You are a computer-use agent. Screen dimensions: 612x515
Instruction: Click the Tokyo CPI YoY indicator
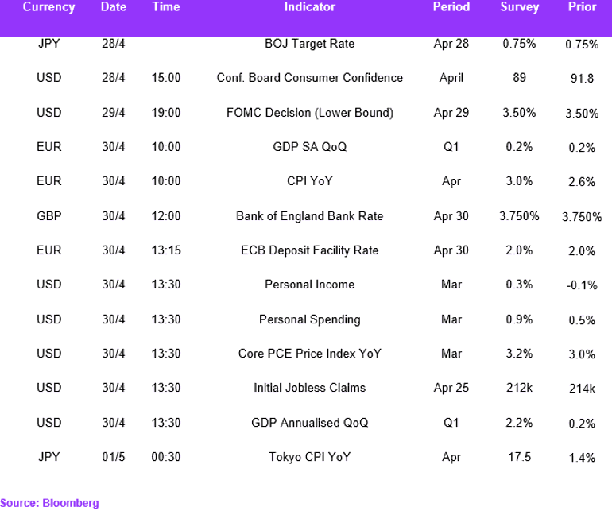click(309, 457)
